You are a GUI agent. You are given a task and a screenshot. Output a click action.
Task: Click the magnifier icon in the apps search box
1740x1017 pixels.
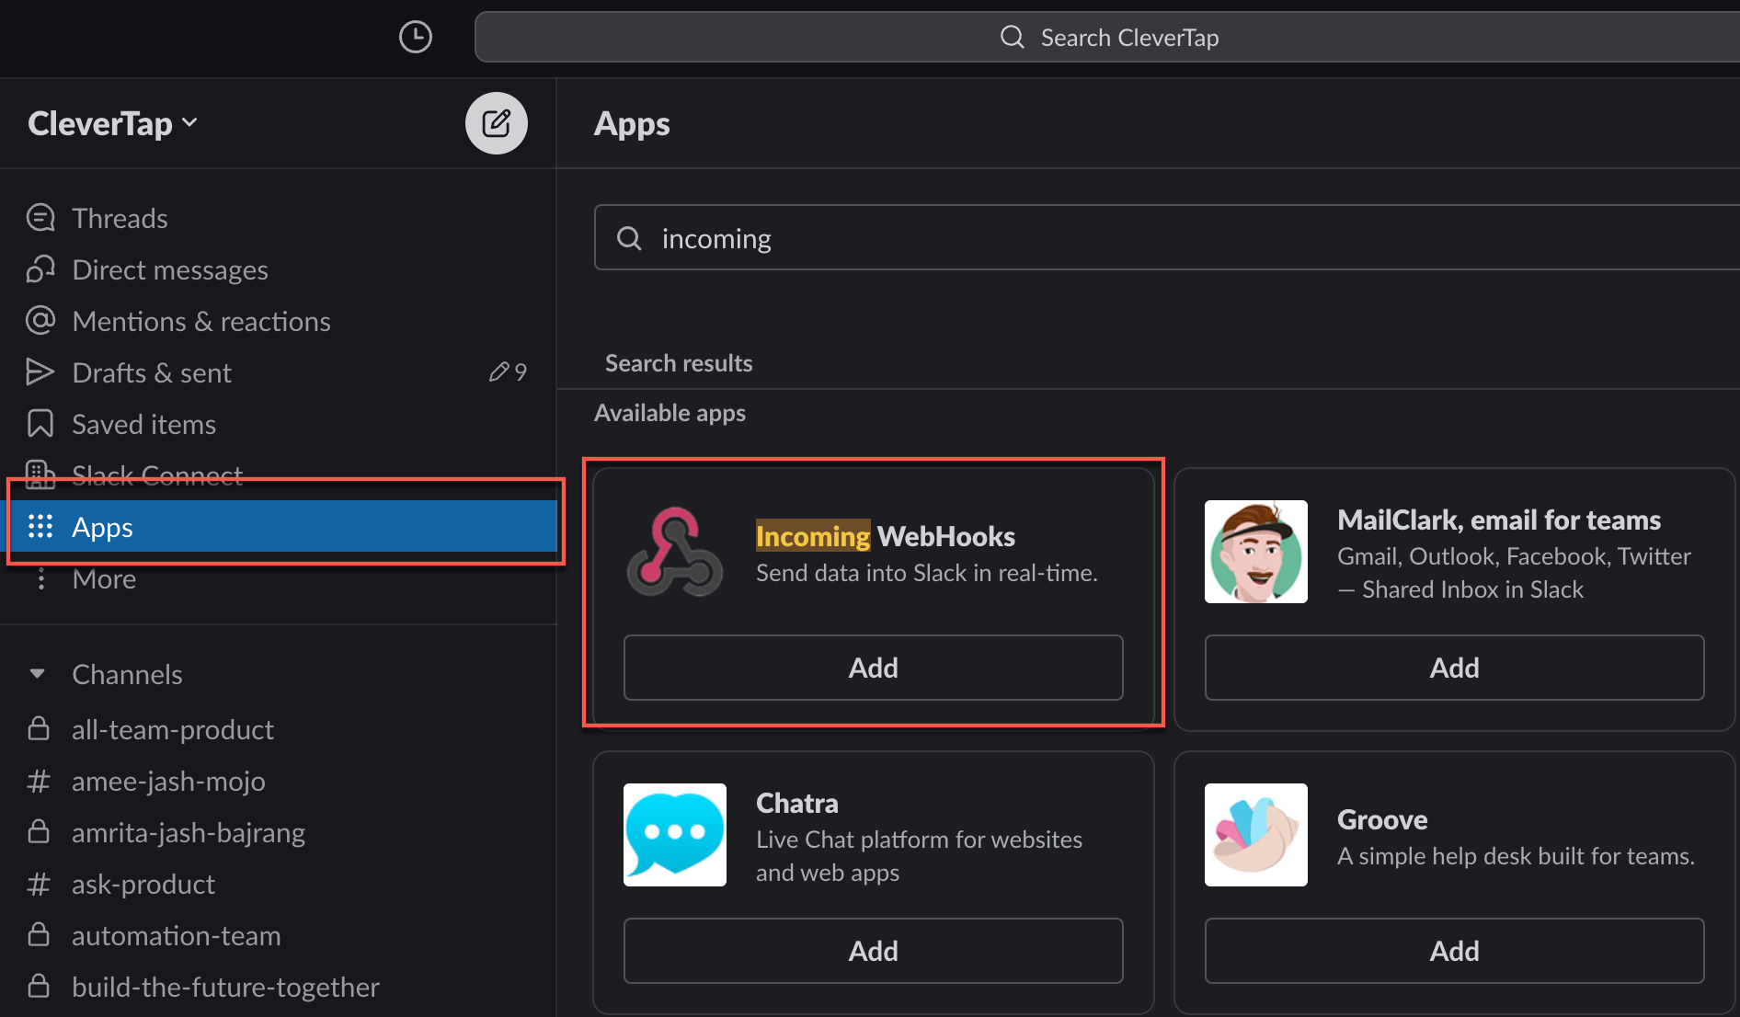click(x=629, y=238)
